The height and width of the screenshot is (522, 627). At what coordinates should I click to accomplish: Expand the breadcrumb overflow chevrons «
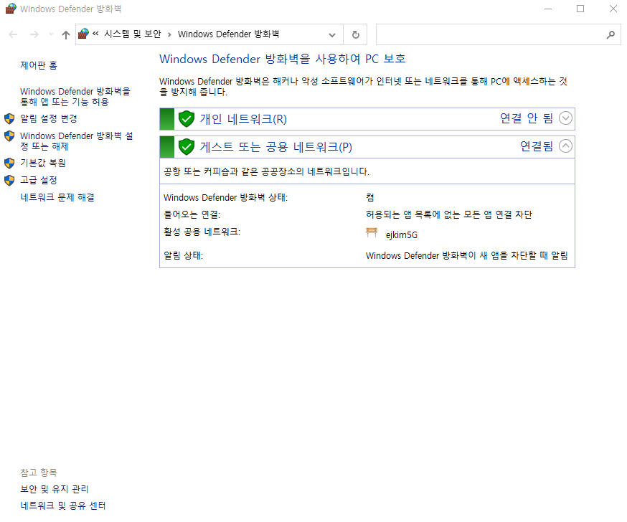pos(95,34)
